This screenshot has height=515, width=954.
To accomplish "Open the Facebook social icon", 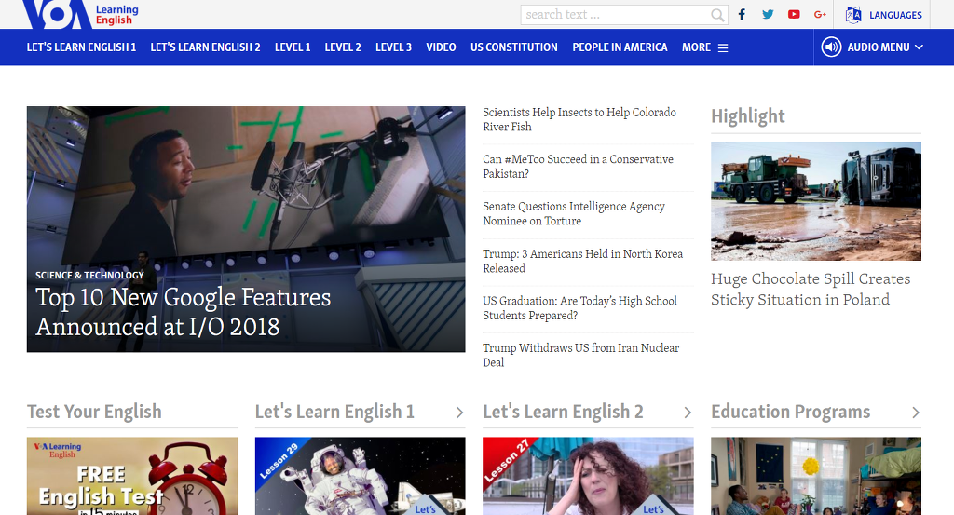I will [x=743, y=15].
